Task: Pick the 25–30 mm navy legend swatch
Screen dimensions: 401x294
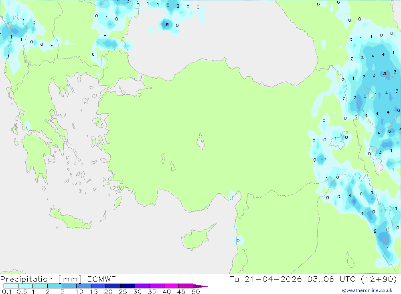Action: point(128,286)
